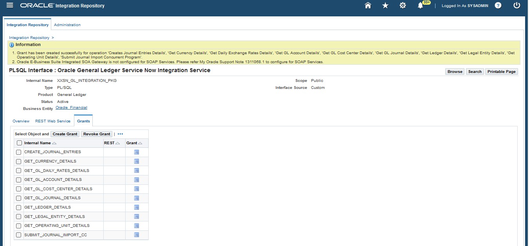The height and width of the screenshot is (246, 529).
Task: Select the Grants sub-tab
Action: point(83,121)
